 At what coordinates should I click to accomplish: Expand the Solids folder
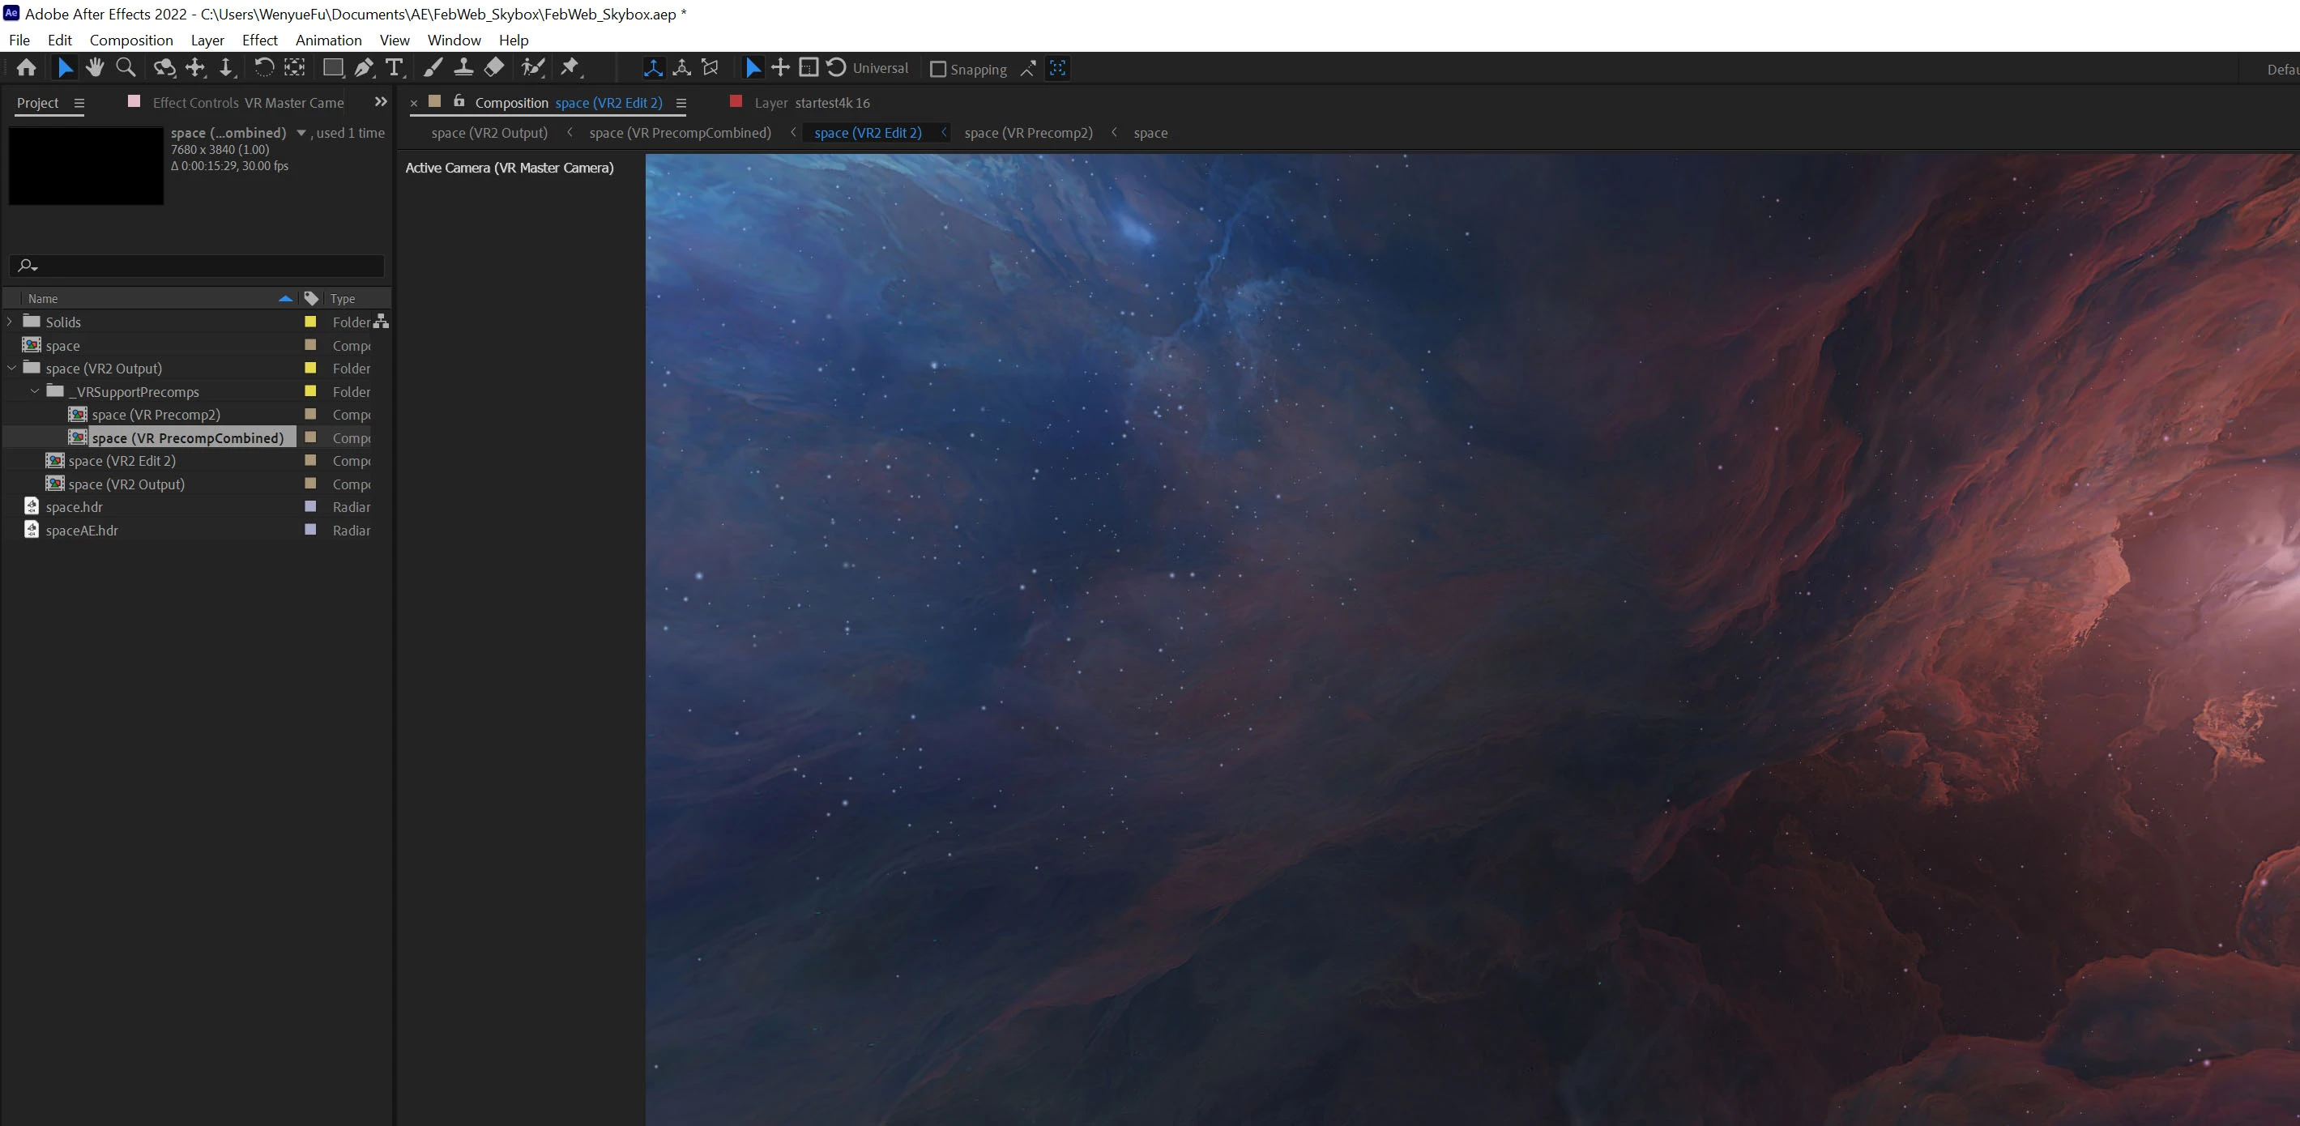(10, 322)
